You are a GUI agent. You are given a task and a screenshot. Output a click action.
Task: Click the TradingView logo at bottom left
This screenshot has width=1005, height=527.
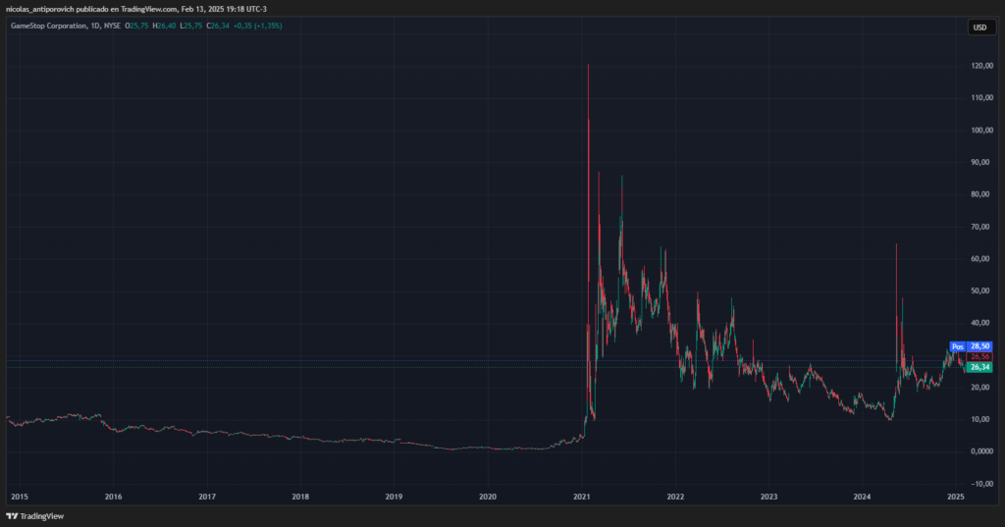pos(34,516)
